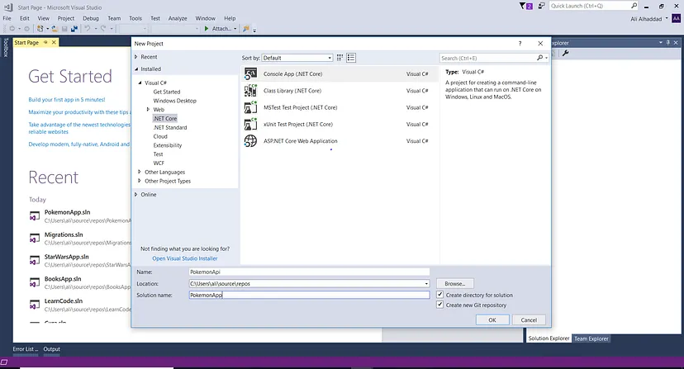The height and width of the screenshot is (369, 684).
Task: Switch to Team Explorer tab
Action: (591, 338)
